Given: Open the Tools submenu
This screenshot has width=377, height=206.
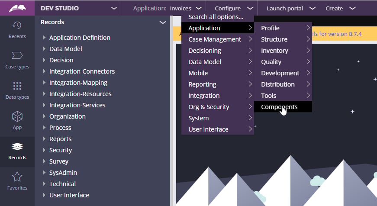Looking at the screenshot, I should point(283,96).
